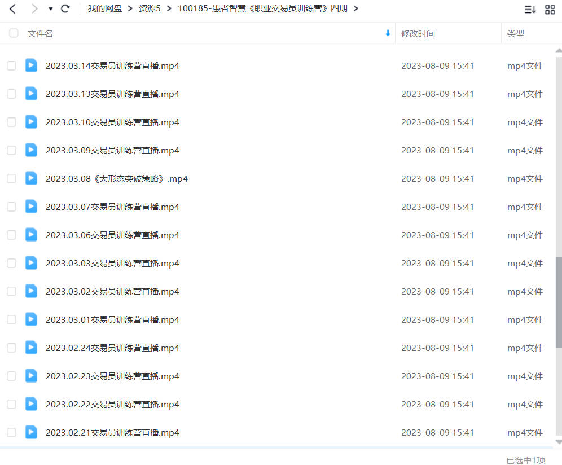Check the box for 2023.03.06 file
The width and height of the screenshot is (562, 465).
pyautogui.click(x=11, y=235)
